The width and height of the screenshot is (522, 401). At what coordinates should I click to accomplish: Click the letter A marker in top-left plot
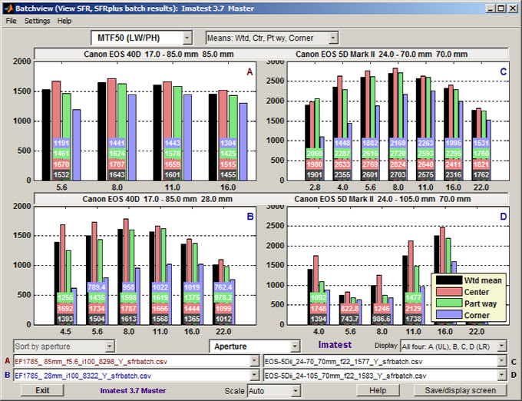249,72
